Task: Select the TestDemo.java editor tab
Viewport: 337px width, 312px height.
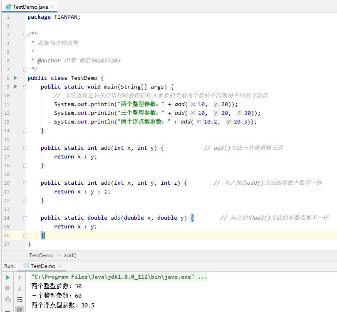Action: tap(30, 7)
